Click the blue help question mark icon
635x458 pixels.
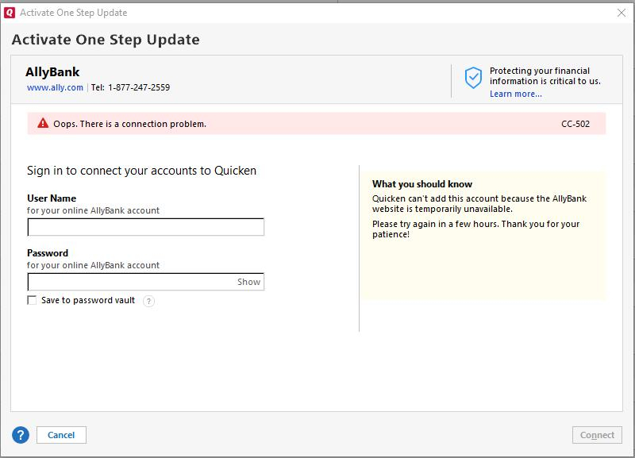(21, 435)
